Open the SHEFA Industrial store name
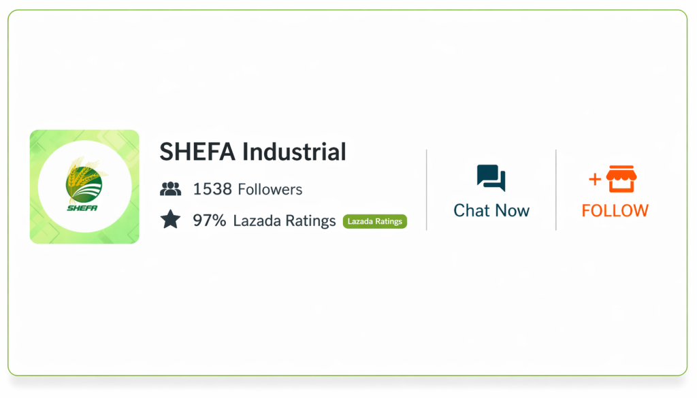The height and width of the screenshot is (398, 697). coord(253,152)
